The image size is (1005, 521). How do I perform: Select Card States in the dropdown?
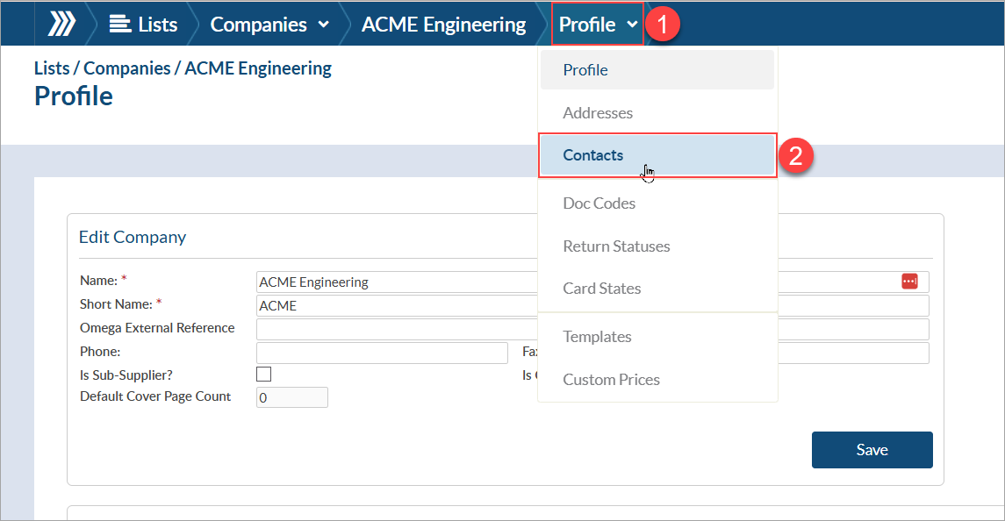(x=601, y=289)
